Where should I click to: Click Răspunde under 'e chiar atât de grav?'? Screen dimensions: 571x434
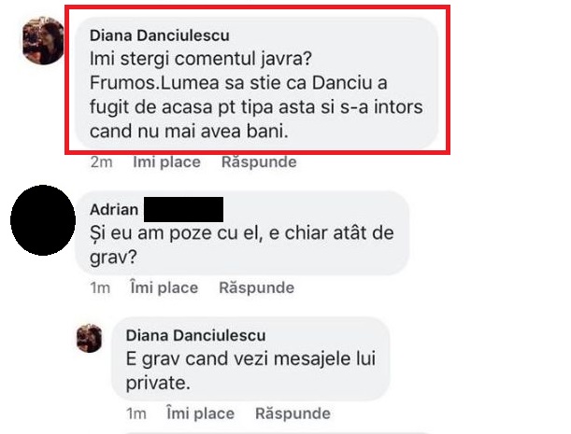click(x=256, y=287)
